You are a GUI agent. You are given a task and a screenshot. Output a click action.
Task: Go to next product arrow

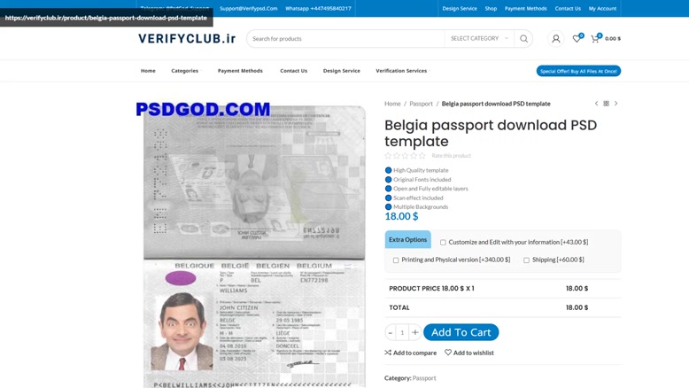[616, 104]
